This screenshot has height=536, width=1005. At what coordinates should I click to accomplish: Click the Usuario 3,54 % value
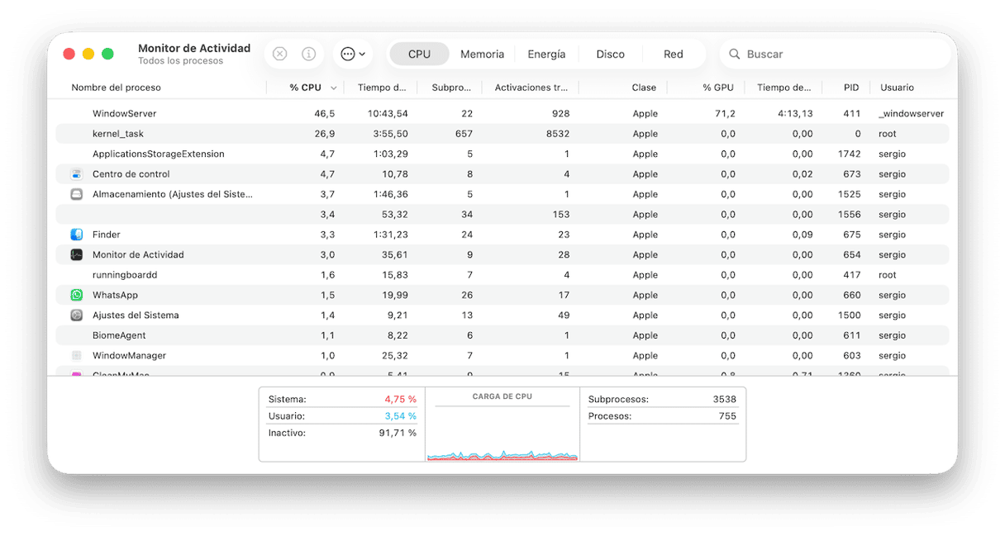point(400,415)
